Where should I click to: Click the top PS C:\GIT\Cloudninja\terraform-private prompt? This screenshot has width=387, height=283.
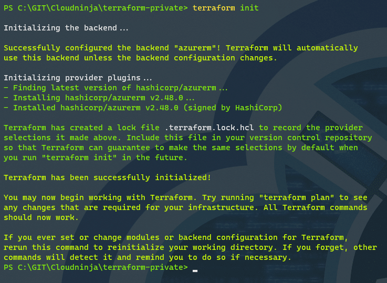click(x=96, y=8)
